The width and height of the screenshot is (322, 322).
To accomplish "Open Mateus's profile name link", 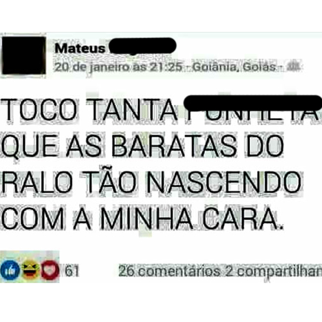I will 80,48.
